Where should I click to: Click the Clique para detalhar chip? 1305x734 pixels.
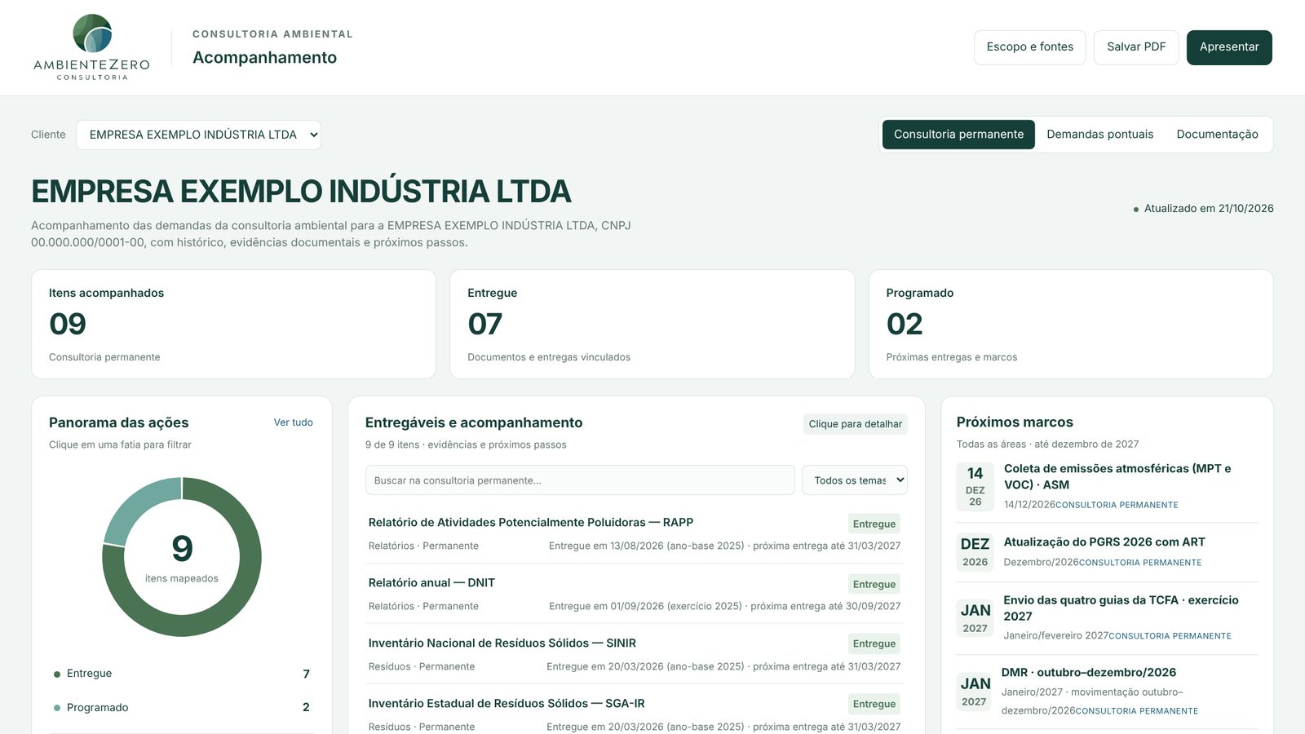(x=855, y=424)
